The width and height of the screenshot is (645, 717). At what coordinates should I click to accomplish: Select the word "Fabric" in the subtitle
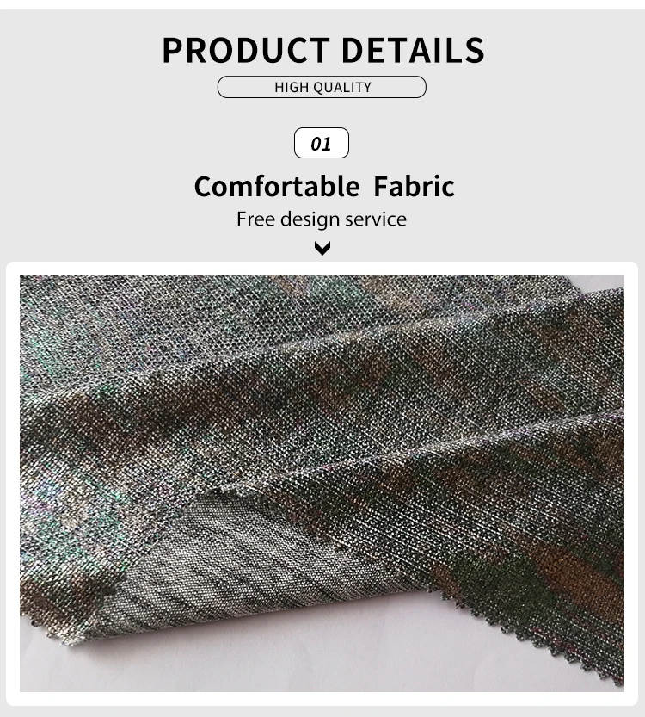click(x=414, y=186)
